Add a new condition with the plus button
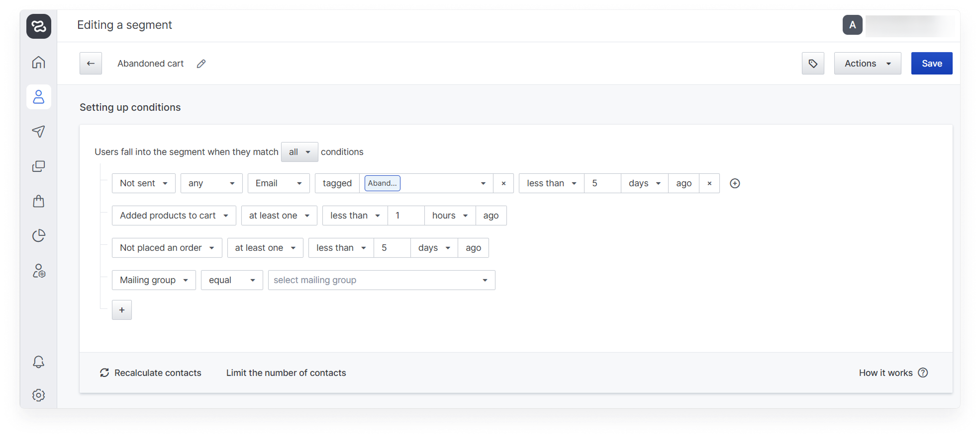 point(122,310)
